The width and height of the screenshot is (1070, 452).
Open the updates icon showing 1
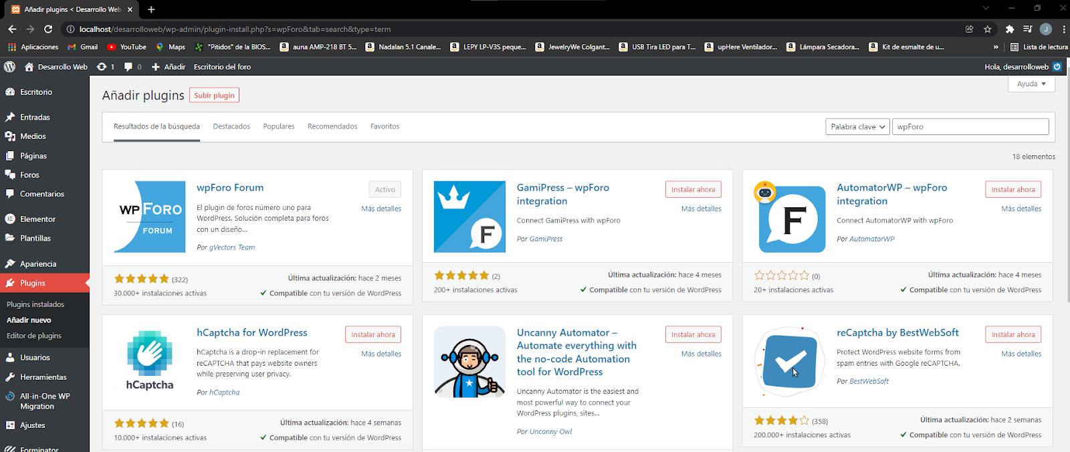(106, 67)
